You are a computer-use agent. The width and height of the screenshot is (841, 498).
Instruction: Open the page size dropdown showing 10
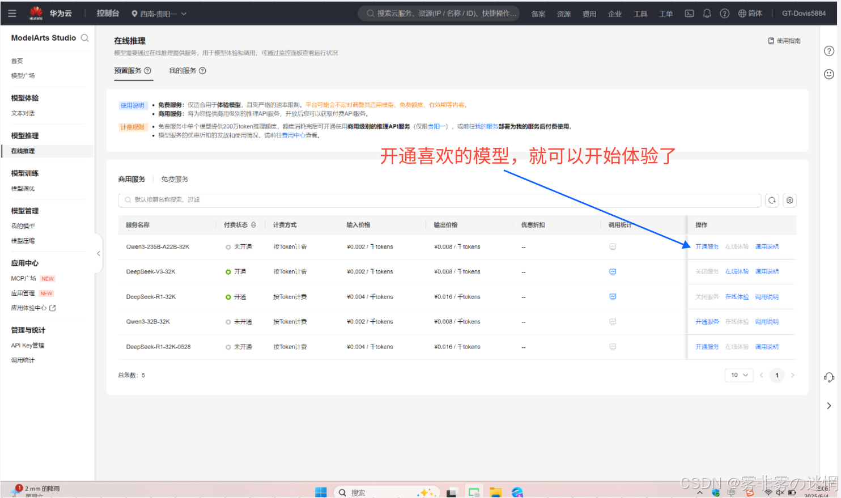pyautogui.click(x=739, y=375)
